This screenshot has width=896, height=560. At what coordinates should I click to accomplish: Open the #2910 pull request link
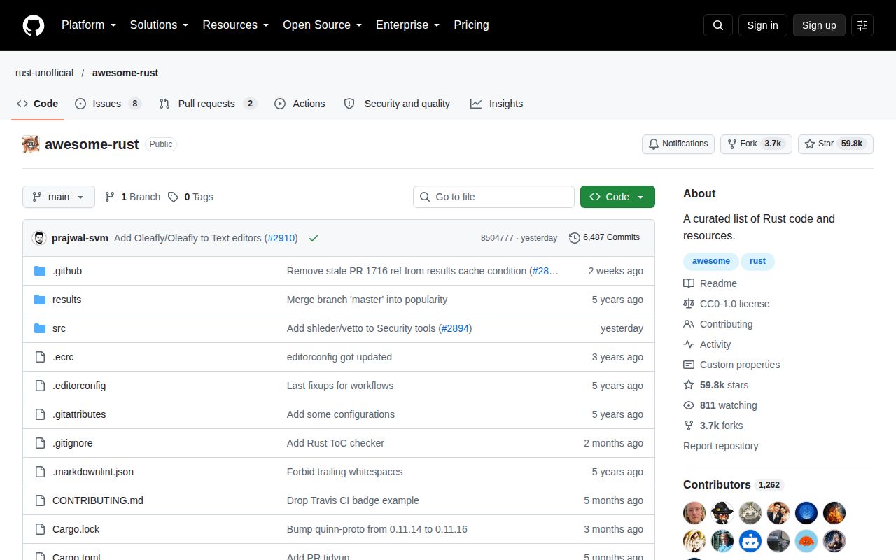click(281, 238)
